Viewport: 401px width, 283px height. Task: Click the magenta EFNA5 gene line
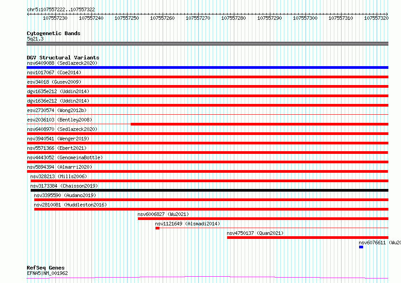pos(207,278)
